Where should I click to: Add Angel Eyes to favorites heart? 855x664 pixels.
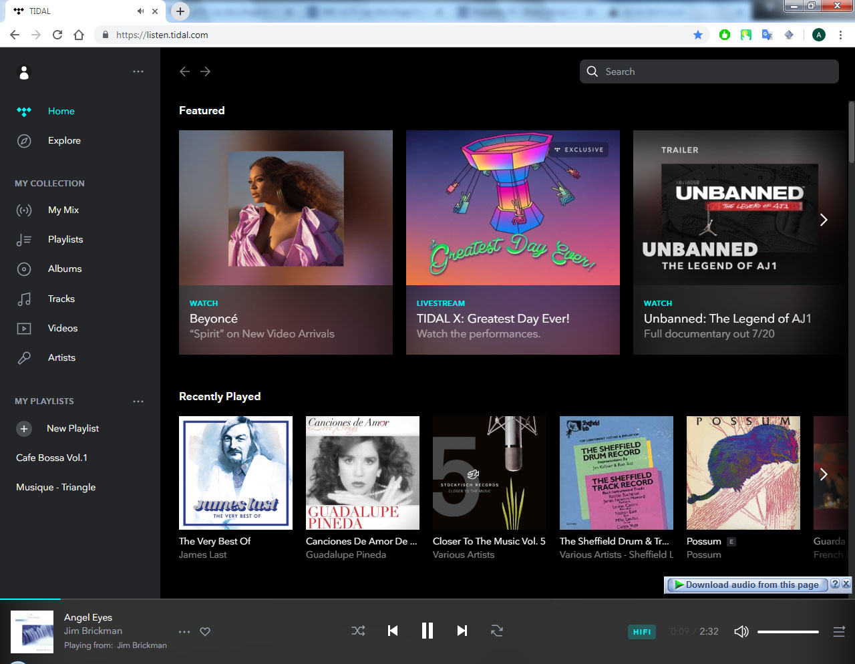[x=205, y=631]
